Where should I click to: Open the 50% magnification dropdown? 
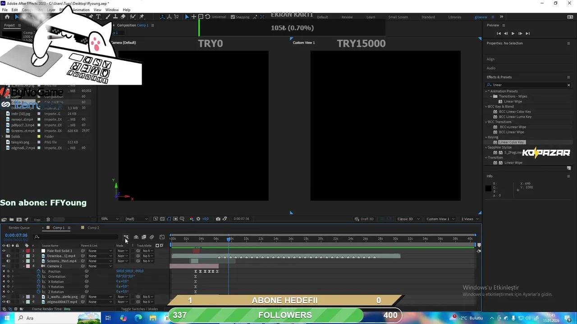(110, 219)
